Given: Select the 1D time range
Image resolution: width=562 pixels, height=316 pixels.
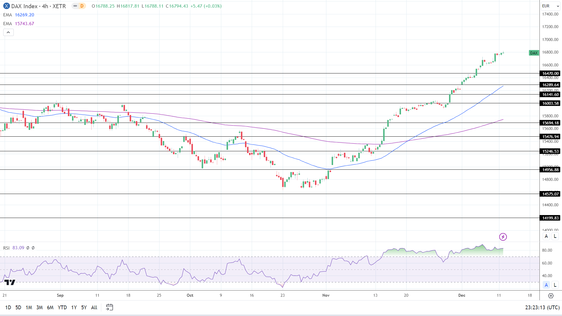Looking at the screenshot, I should (8, 307).
